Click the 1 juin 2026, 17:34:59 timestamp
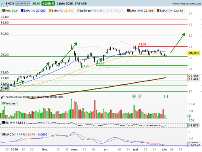This screenshot has height=152, width=202. [x=72, y=4]
